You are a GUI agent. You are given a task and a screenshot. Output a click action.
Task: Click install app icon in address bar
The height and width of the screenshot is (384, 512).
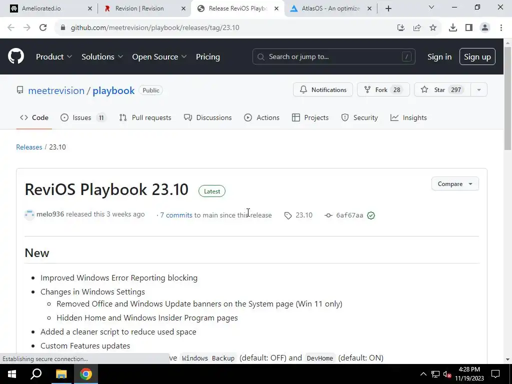(x=401, y=27)
